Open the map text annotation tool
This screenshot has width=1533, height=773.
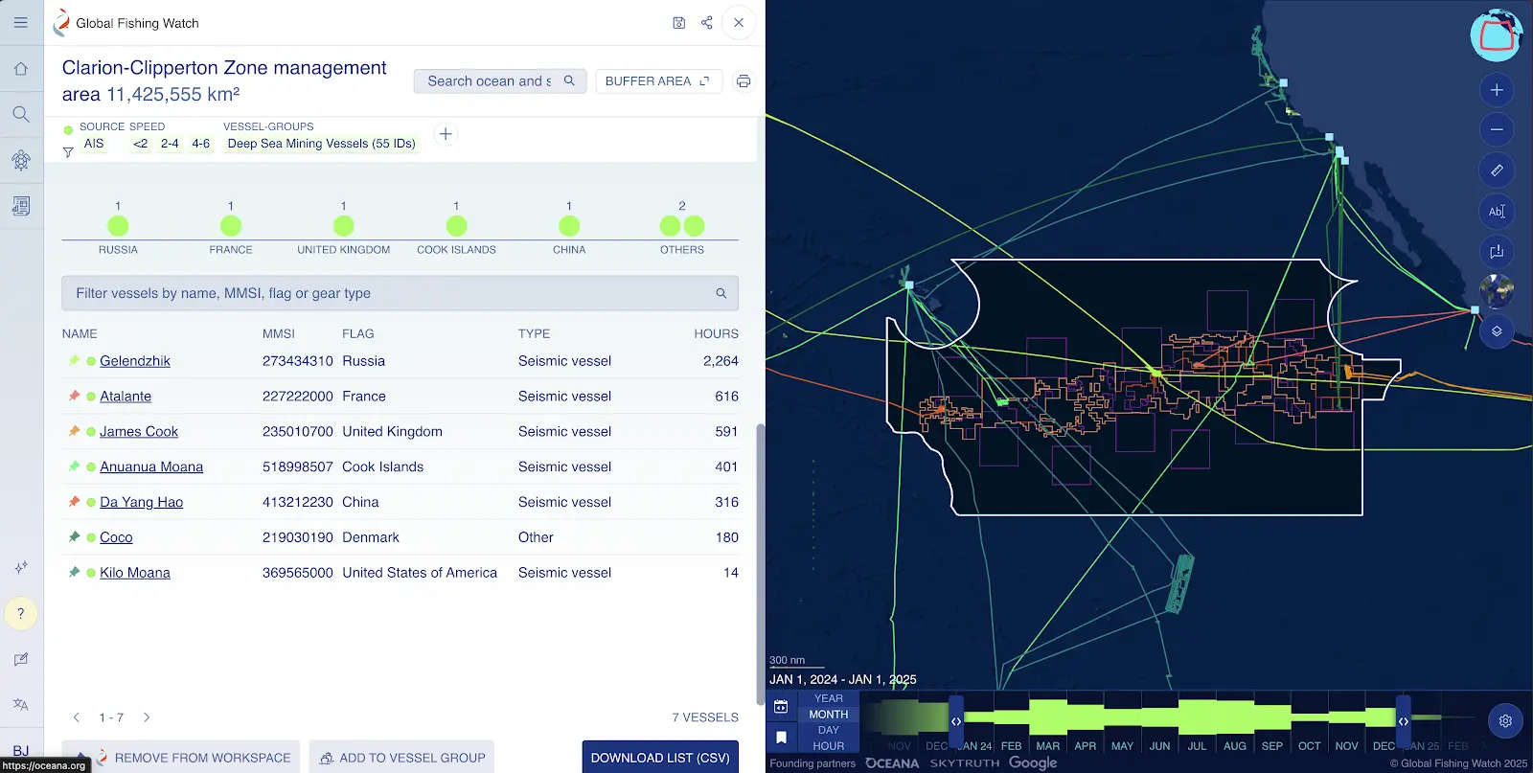1496,211
